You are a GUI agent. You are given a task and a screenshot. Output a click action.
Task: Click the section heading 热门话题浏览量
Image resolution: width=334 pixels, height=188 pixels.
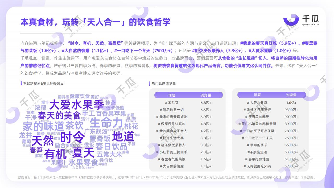[x=164, y=84]
